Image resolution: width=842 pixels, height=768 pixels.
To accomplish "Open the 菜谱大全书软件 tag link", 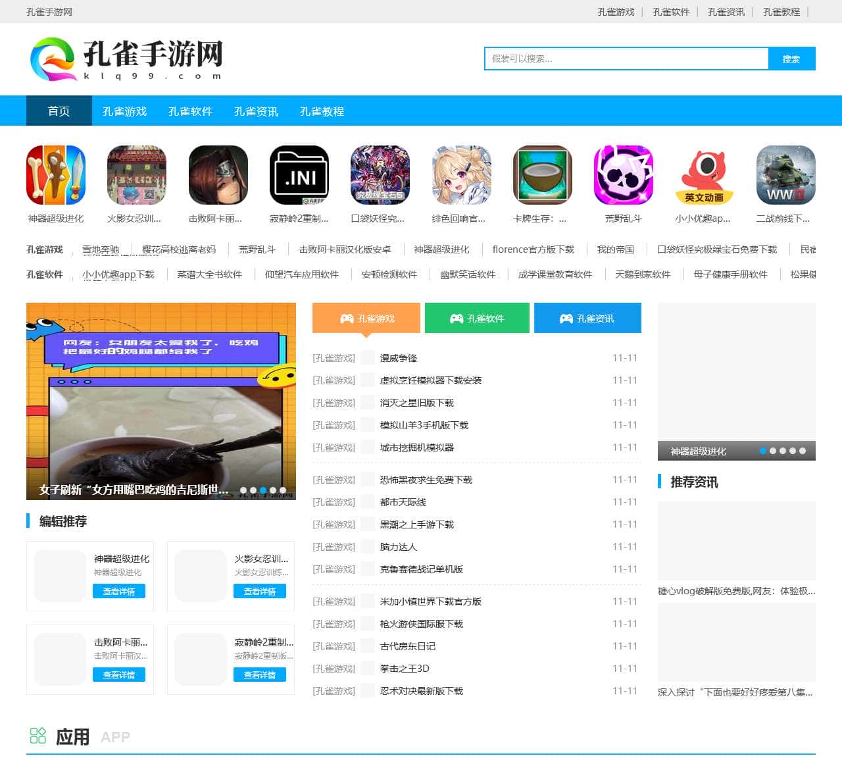I will click(210, 274).
